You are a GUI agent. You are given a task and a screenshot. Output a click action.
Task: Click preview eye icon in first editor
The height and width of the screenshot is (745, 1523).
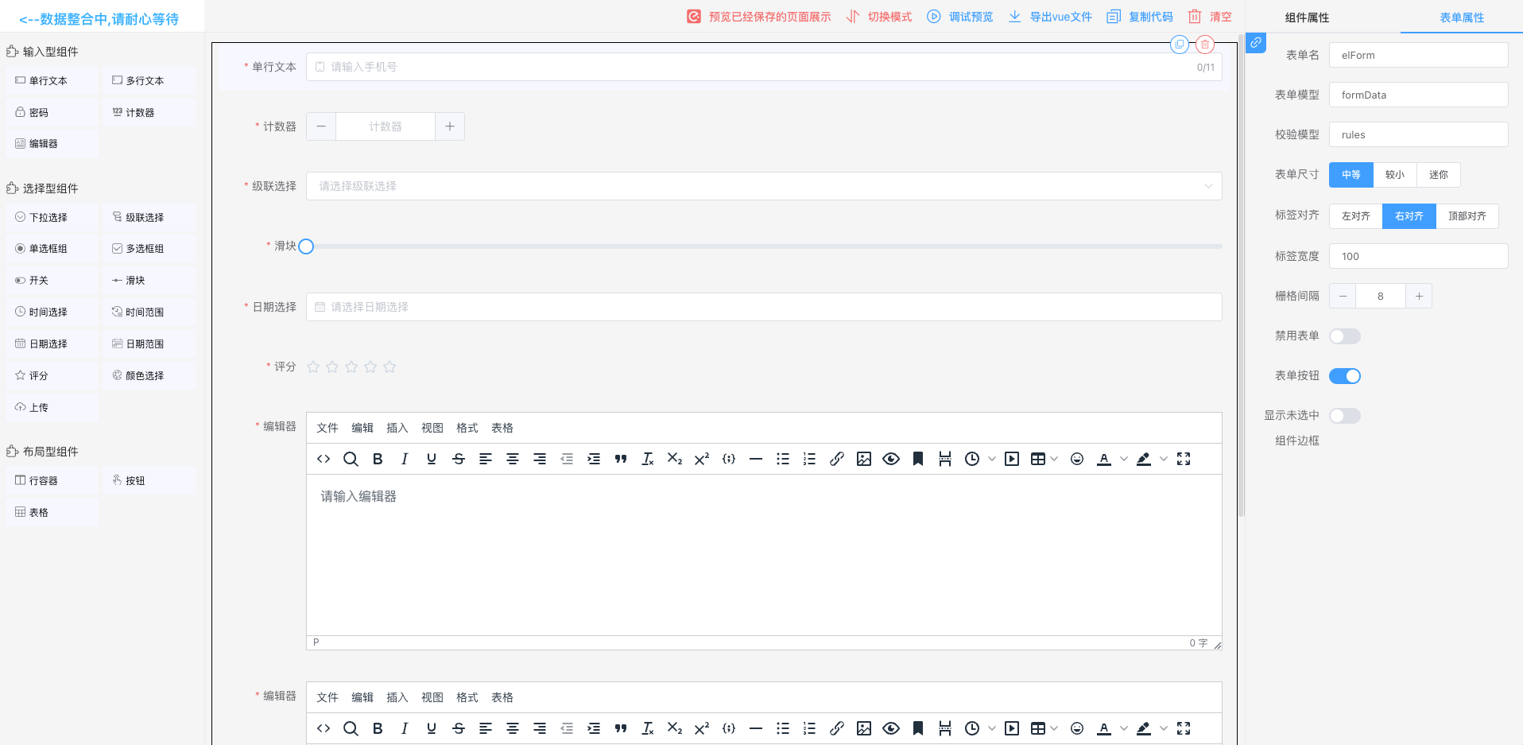[x=891, y=459]
